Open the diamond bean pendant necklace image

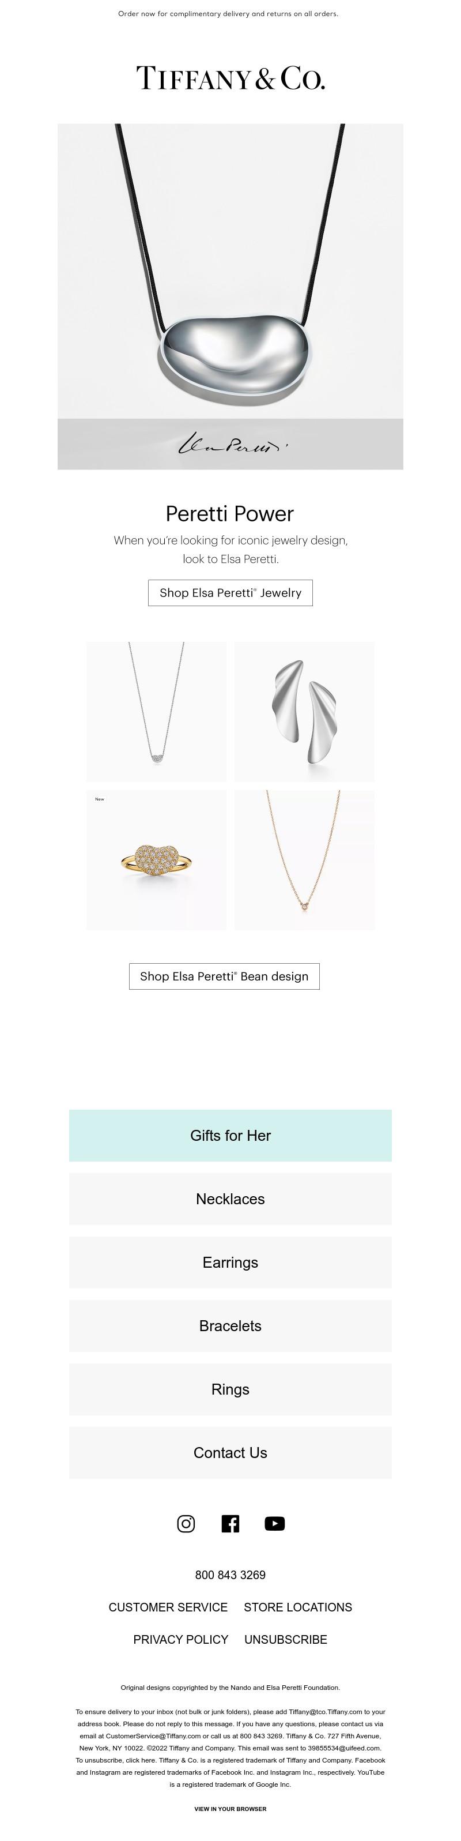click(156, 711)
